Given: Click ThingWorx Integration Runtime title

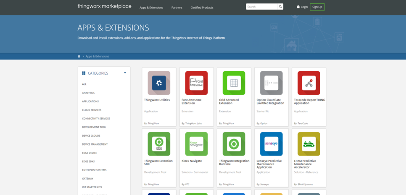Looking at the screenshot, I should [235, 162].
